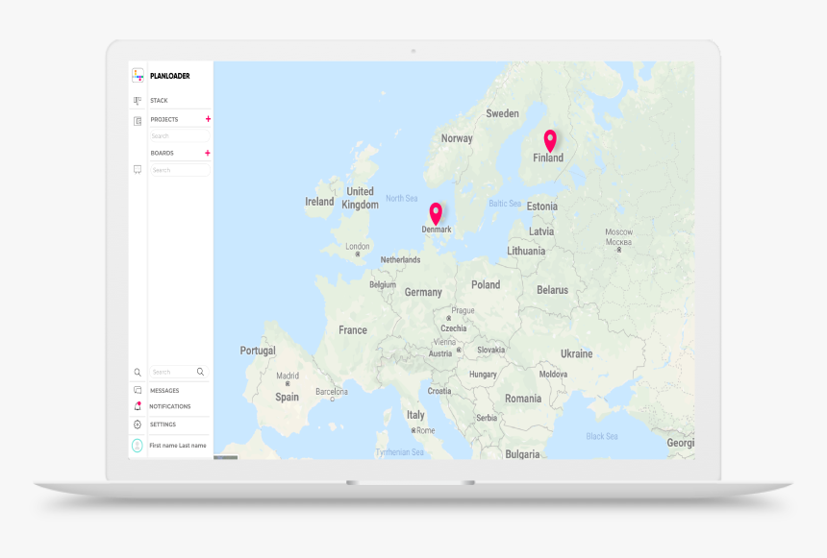Screen dimensions: 827x558
Task: Open the Messages chat bubble icon
Action: 138,390
